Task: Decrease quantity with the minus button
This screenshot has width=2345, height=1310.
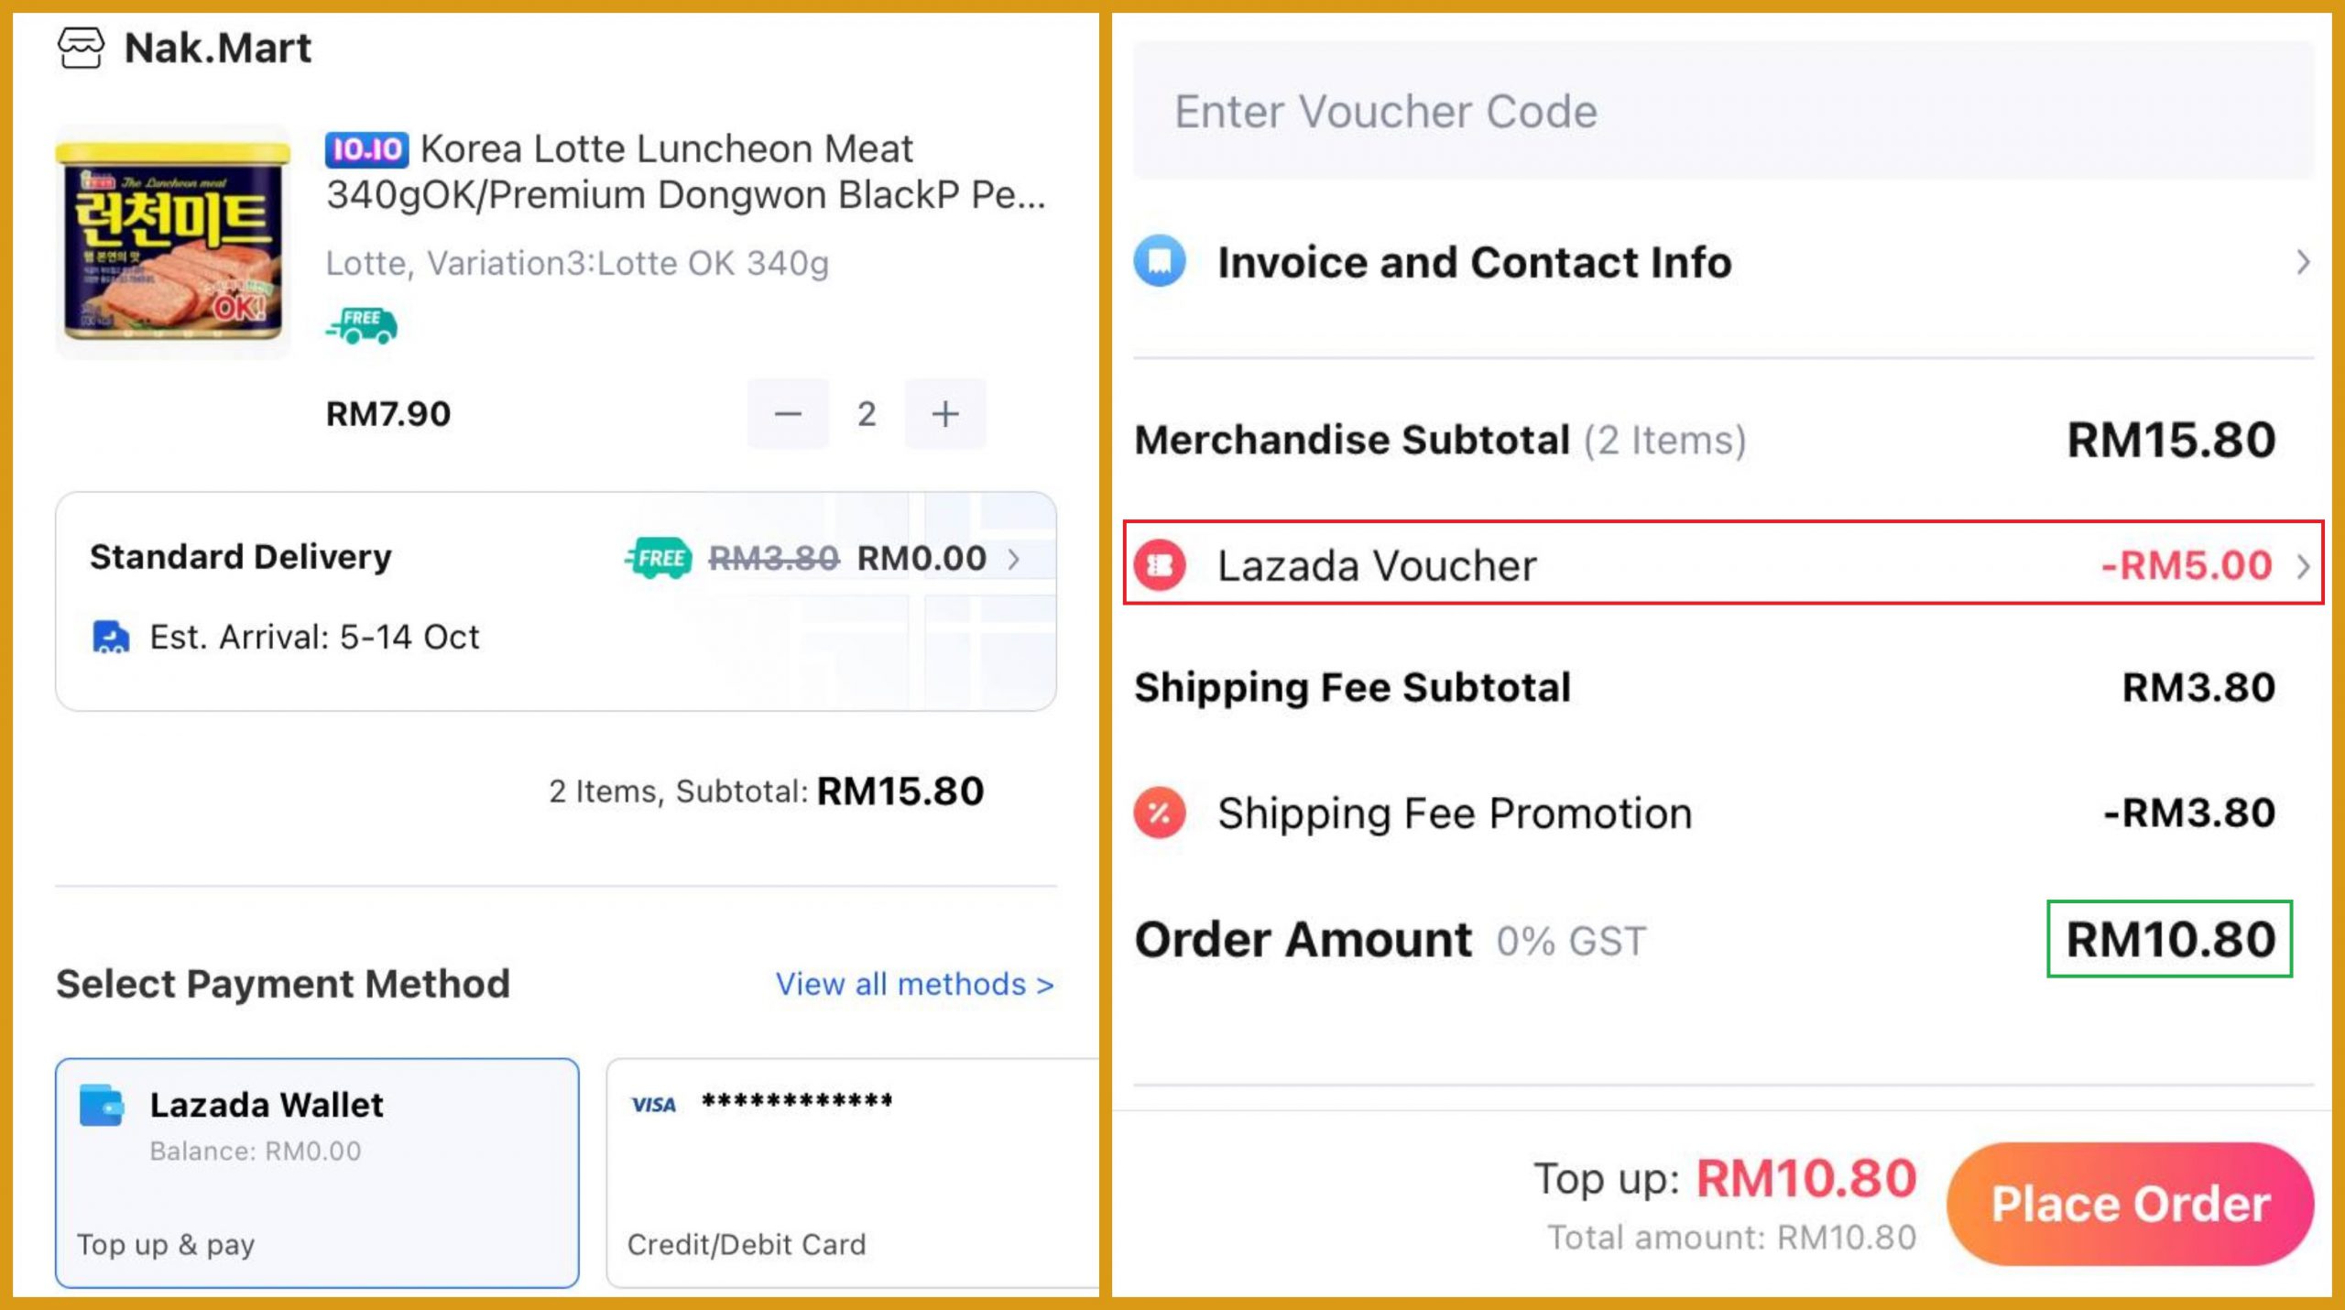Action: tap(788, 414)
